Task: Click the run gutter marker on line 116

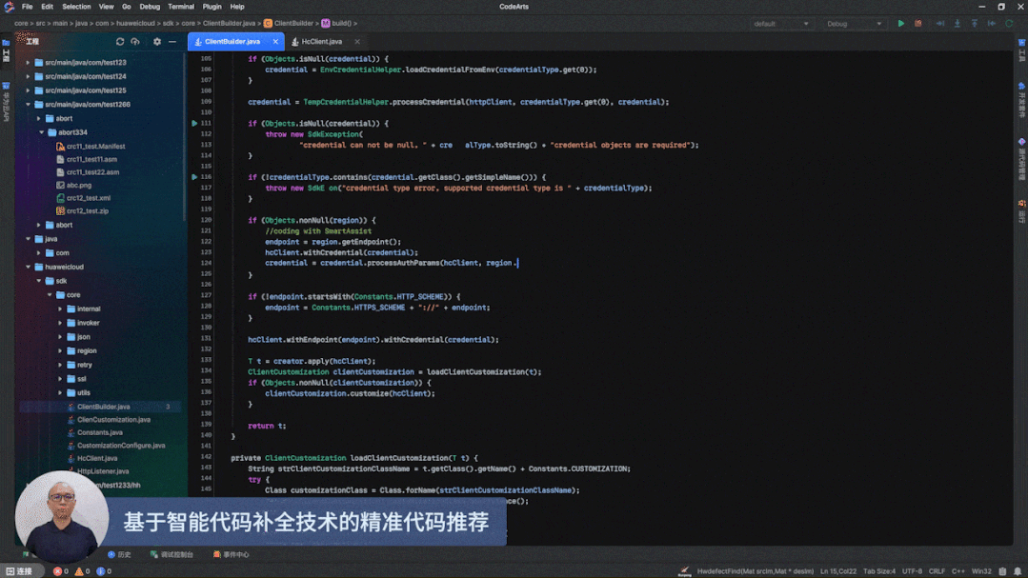Action: [194, 177]
